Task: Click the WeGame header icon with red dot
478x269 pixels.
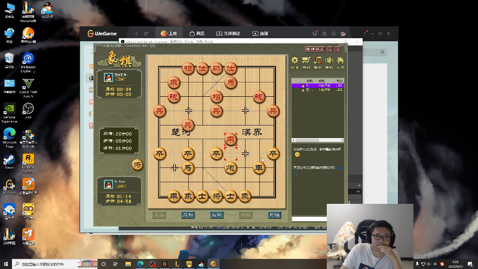Action: [315, 33]
